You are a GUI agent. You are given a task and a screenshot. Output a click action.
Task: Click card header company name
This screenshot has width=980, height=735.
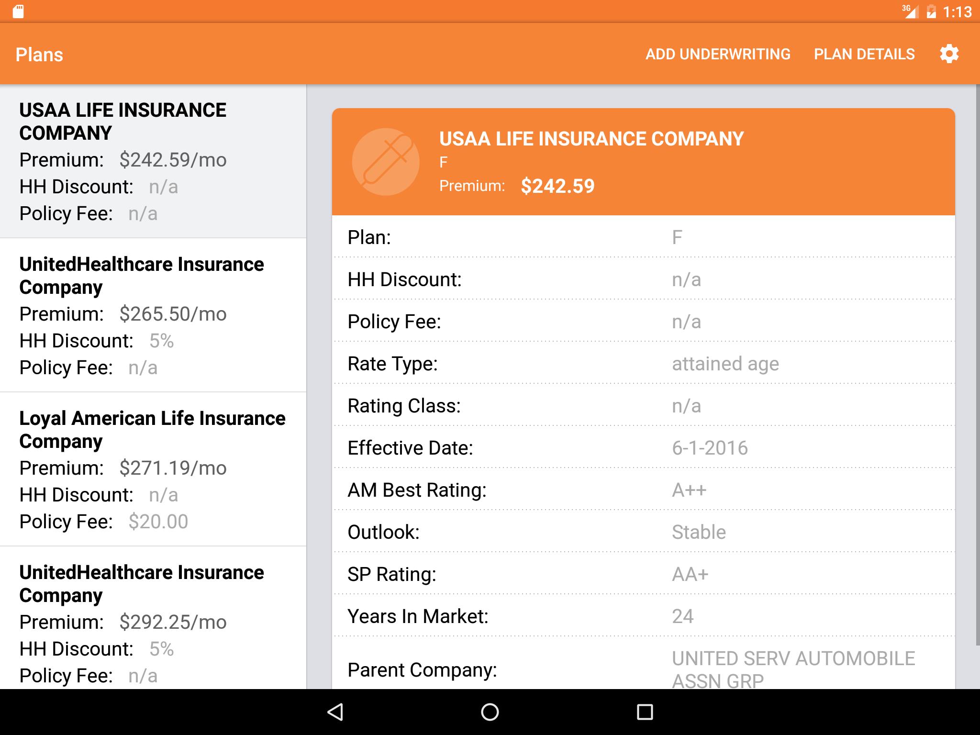point(591,139)
